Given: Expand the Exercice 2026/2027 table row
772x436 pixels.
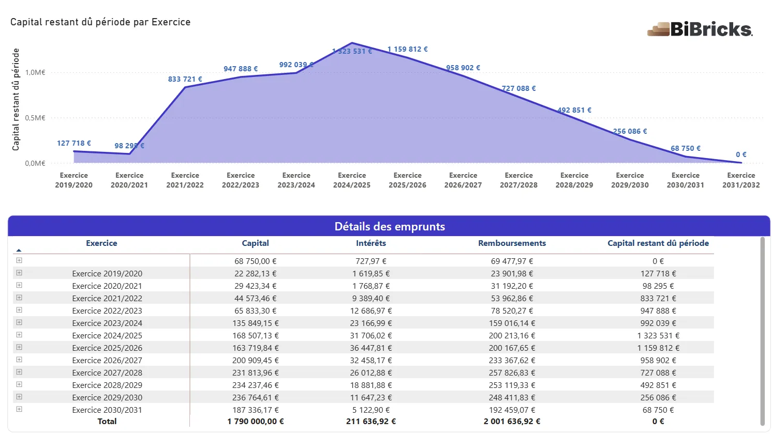Looking at the screenshot, I should [19, 360].
